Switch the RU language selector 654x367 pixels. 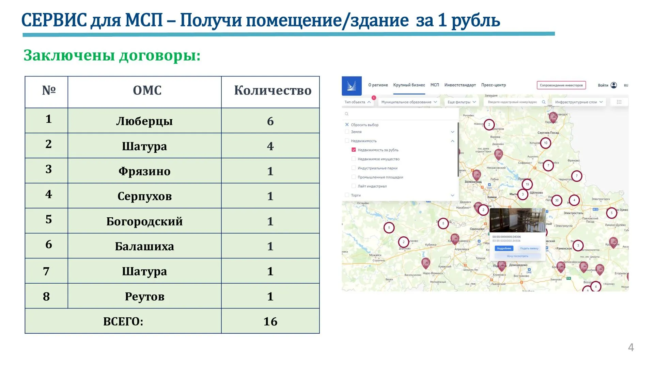626,85
